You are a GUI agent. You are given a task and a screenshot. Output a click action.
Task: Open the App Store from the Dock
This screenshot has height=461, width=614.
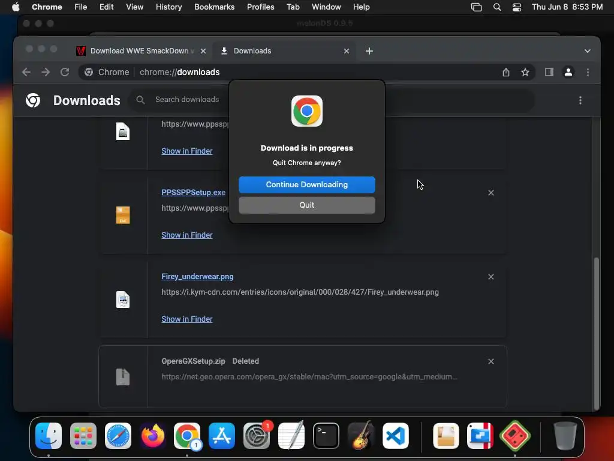click(222, 436)
